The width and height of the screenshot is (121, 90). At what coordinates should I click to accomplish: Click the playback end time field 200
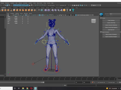[x=86, y=82]
